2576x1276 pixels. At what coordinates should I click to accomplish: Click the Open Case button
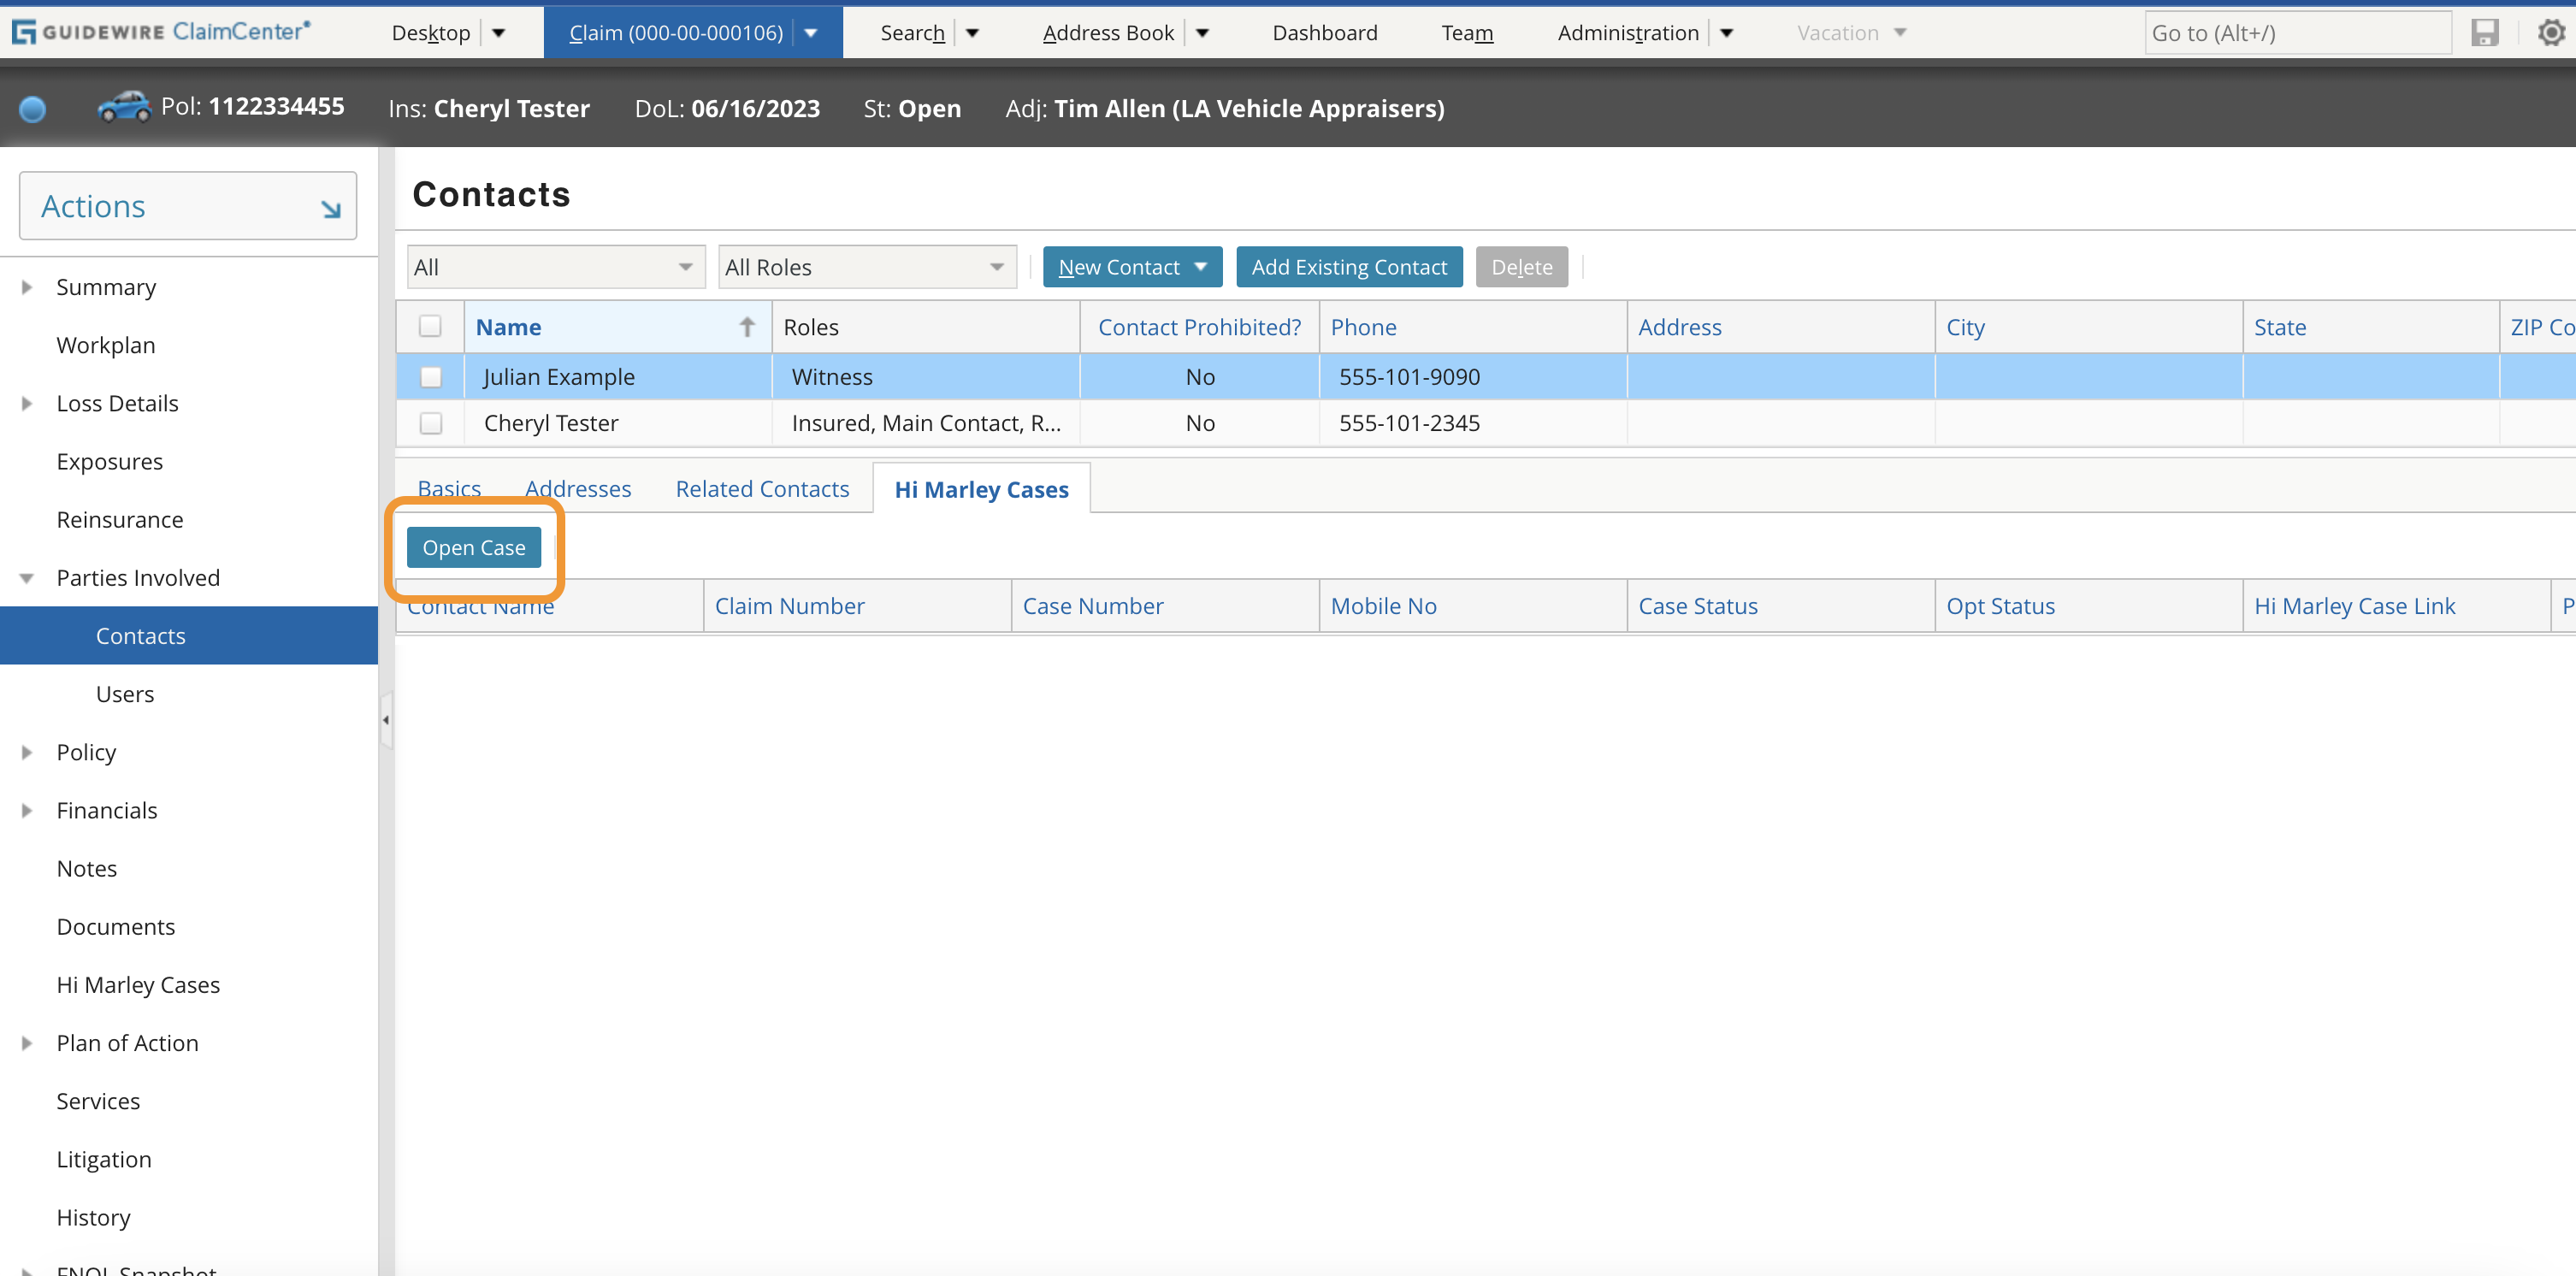click(x=473, y=547)
